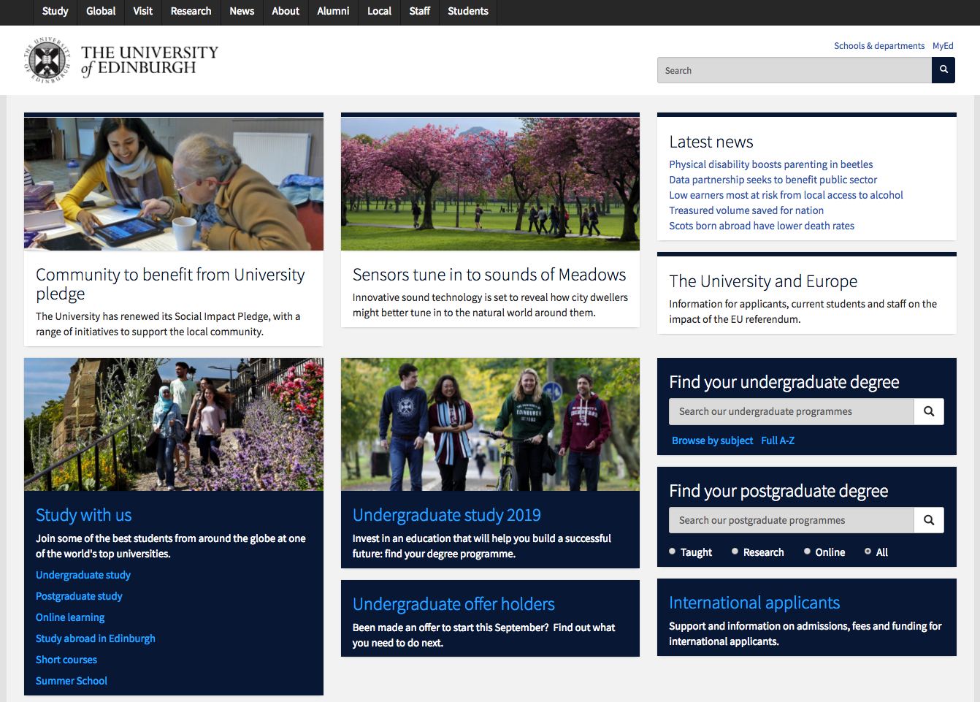The width and height of the screenshot is (980, 702).
Task: Open the Global menu item
Action: [x=101, y=11]
